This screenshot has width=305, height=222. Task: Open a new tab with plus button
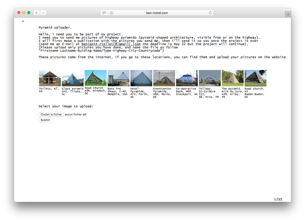click(x=288, y=15)
